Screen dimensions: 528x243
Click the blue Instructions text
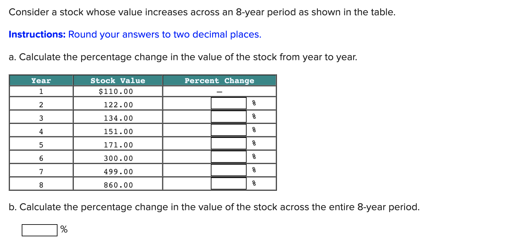pos(36,34)
